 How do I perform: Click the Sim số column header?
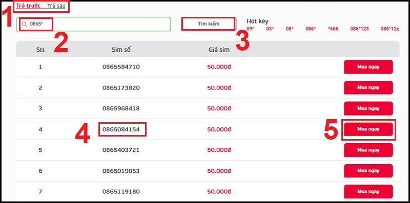click(121, 50)
